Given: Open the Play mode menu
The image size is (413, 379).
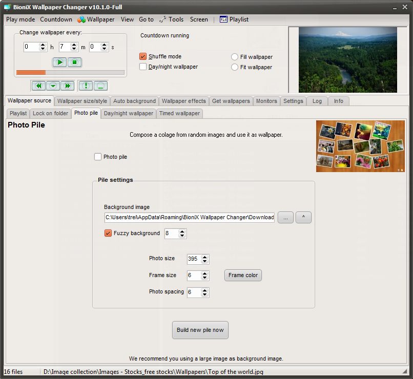Looking at the screenshot, I should coord(20,19).
